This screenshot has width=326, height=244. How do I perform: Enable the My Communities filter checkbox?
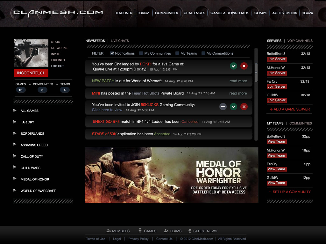coord(141,53)
